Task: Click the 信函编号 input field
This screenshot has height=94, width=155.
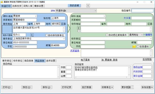Action: [142, 11]
